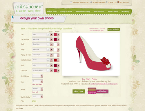Click the white Piping & Trim color swatch
Viewport: 145px width, 111px height.
click(x=55, y=55)
